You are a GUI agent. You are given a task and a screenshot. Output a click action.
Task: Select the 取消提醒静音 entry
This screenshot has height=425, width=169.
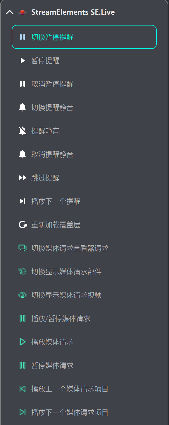point(51,154)
